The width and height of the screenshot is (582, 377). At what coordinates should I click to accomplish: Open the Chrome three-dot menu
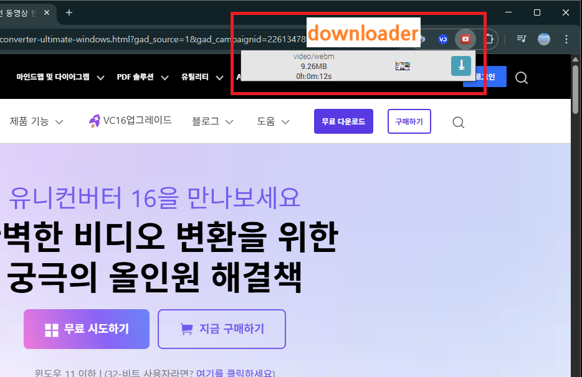coord(566,39)
